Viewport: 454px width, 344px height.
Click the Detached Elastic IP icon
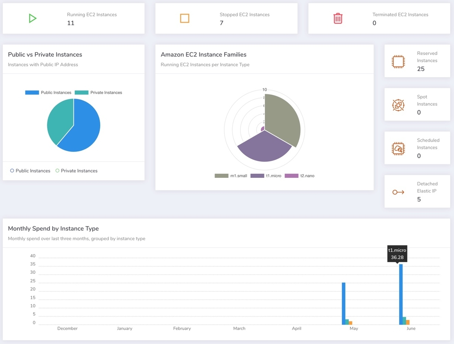[398, 192]
